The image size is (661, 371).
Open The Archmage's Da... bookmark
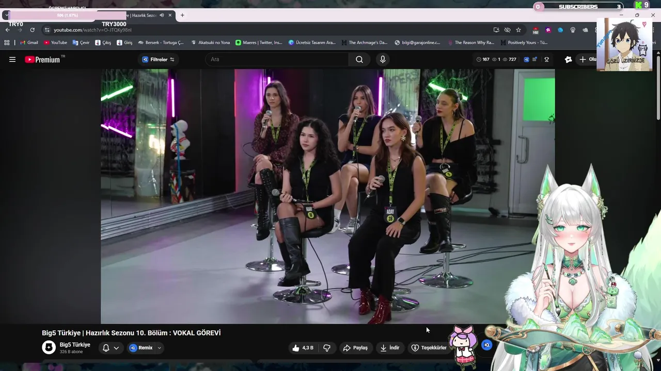click(x=364, y=43)
